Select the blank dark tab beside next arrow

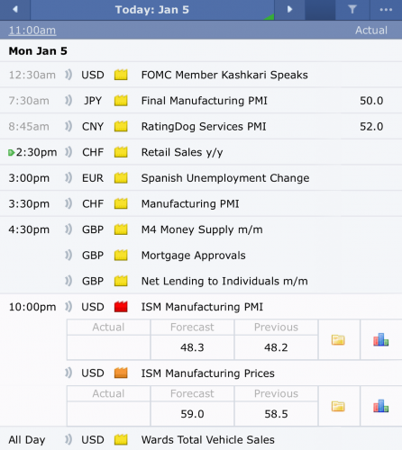click(320, 10)
